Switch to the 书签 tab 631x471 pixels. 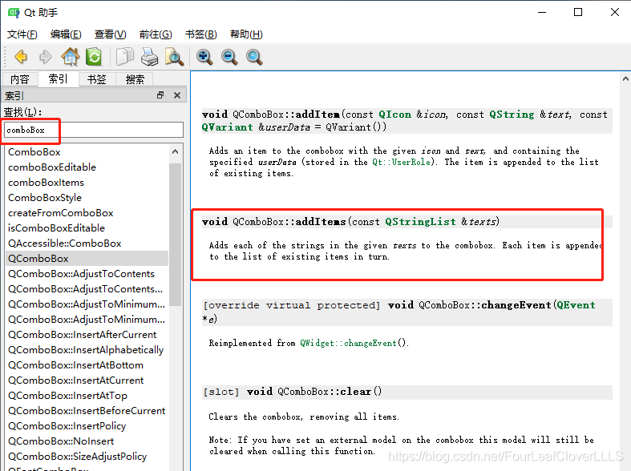coord(96,79)
